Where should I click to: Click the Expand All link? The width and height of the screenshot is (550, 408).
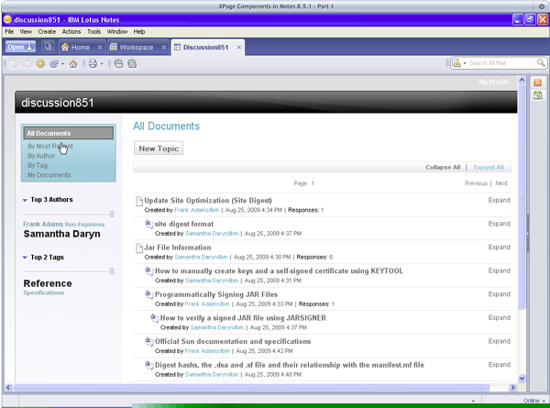click(x=489, y=168)
